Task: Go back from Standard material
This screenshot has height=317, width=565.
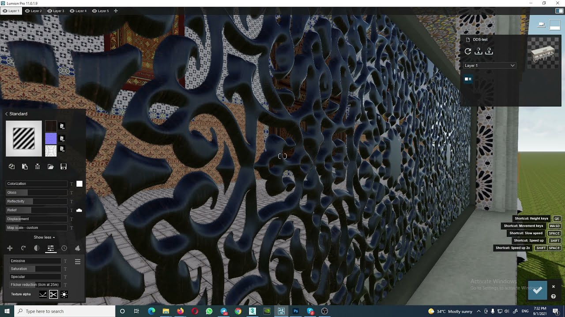Action: 7,114
